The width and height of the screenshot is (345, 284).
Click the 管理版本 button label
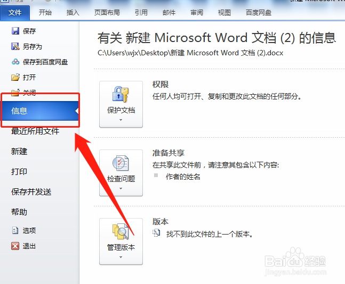point(121,247)
